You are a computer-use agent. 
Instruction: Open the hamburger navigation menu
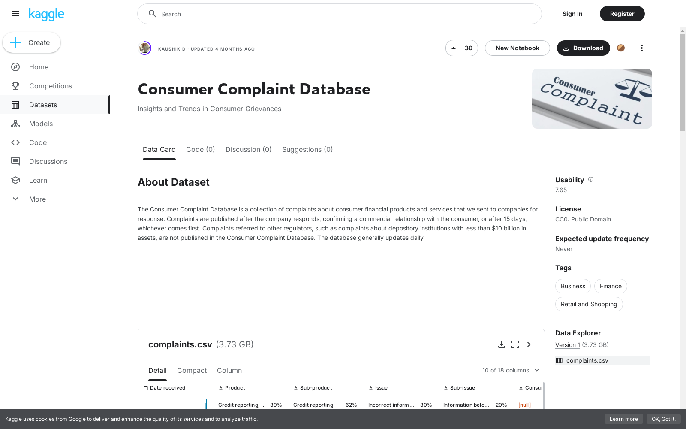point(15,14)
